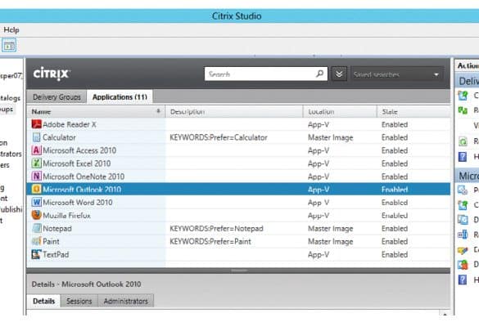
Task: Click the State column header
Action: click(413, 111)
